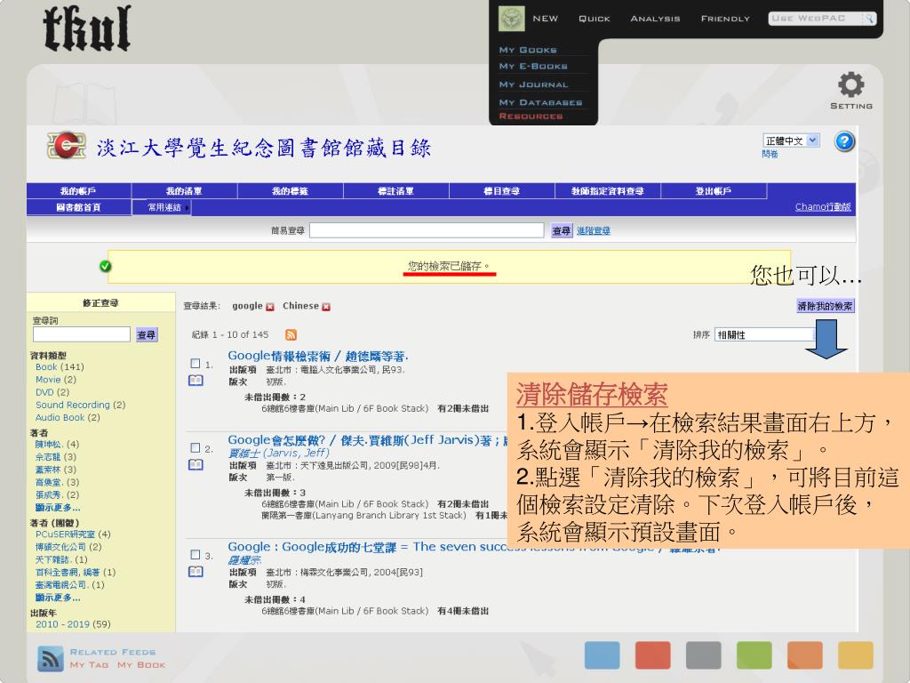Open the 標註清單 tab
910x683 pixels.
pos(396,191)
